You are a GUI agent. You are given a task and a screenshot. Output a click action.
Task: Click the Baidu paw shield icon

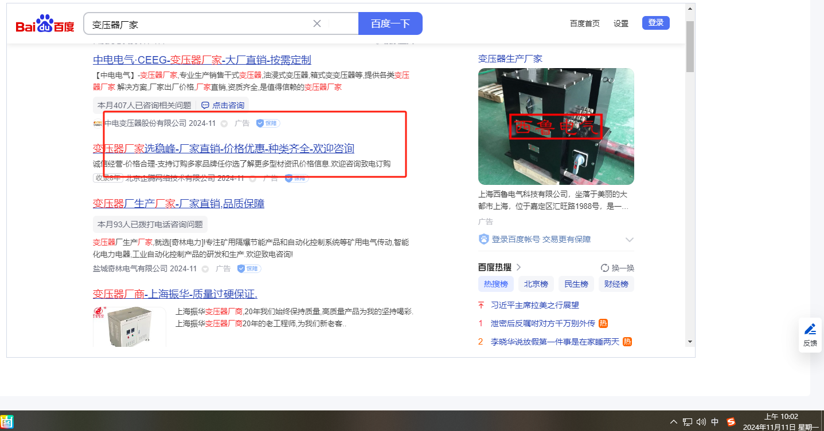[x=483, y=239]
